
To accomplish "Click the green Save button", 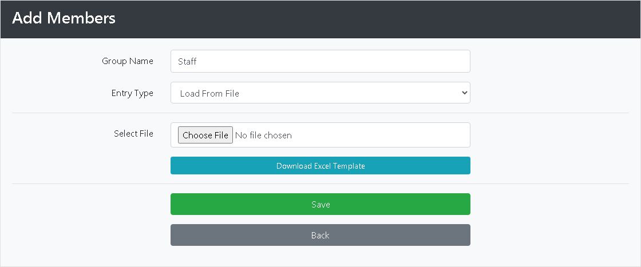I will click(320, 204).
